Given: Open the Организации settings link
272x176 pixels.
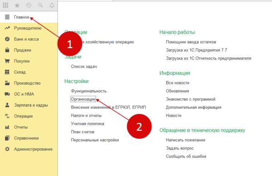Looking at the screenshot, I should [83, 99].
